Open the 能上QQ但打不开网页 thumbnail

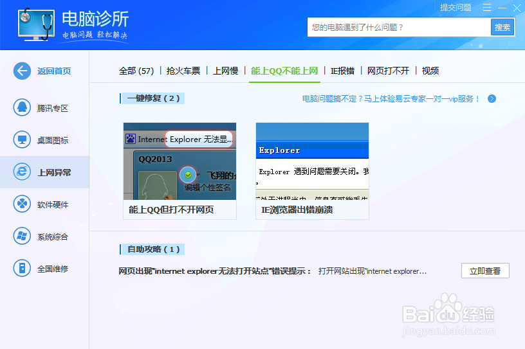click(180, 161)
